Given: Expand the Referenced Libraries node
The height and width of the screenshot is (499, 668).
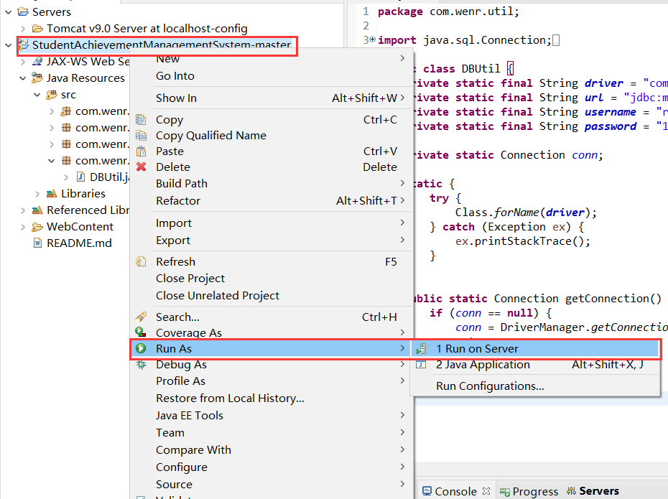Looking at the screenshot, I should pyautogui.click(x=23, y=210).
